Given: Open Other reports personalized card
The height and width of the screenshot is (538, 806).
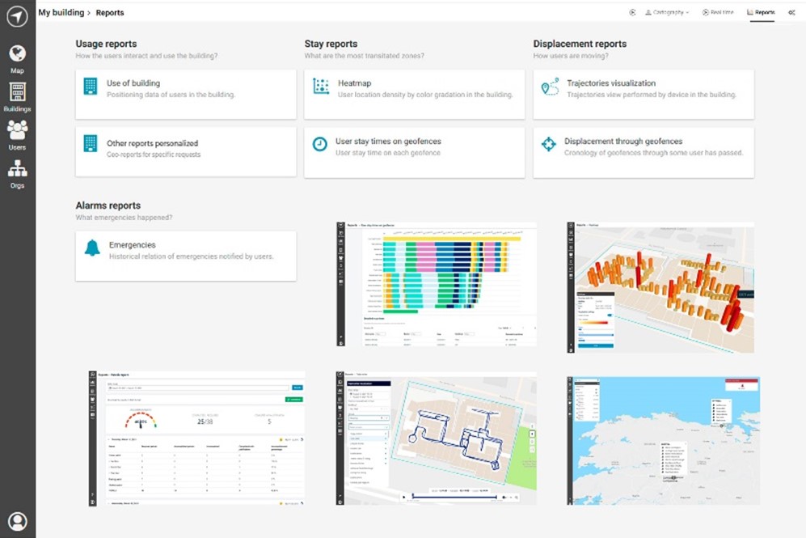Looking at the screenshot, I should (x=186, y=152).
